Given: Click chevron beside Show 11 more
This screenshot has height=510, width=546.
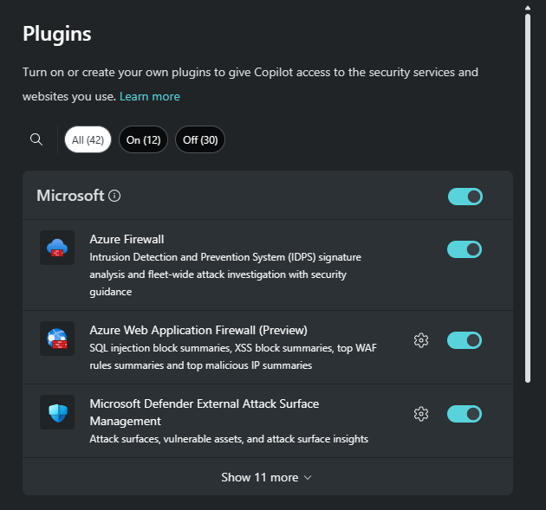Looking at the screenshot, I should pyautogui.click(x=308, y=478).
